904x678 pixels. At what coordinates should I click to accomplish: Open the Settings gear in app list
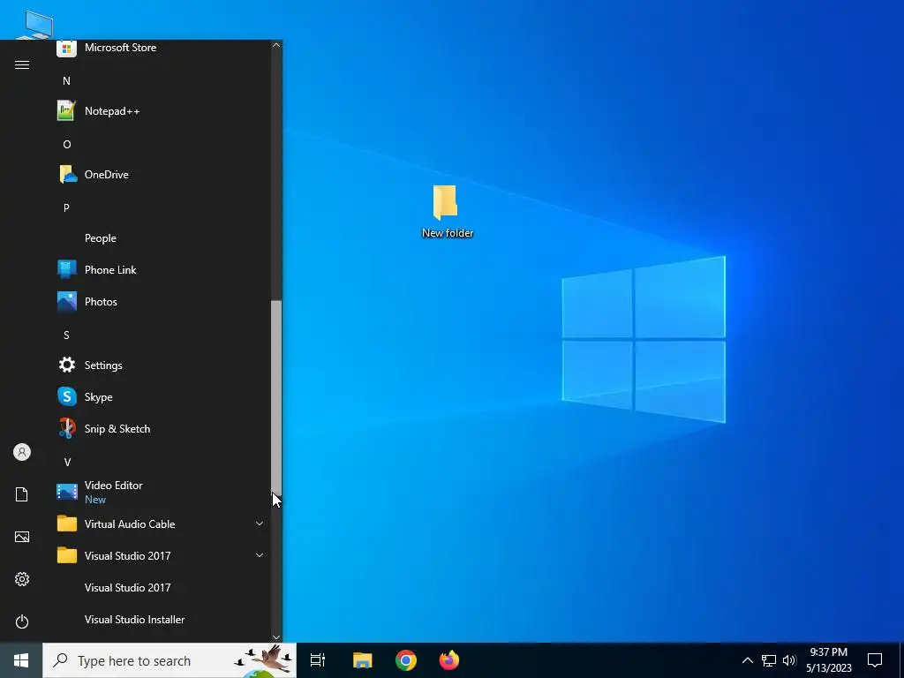67,365
